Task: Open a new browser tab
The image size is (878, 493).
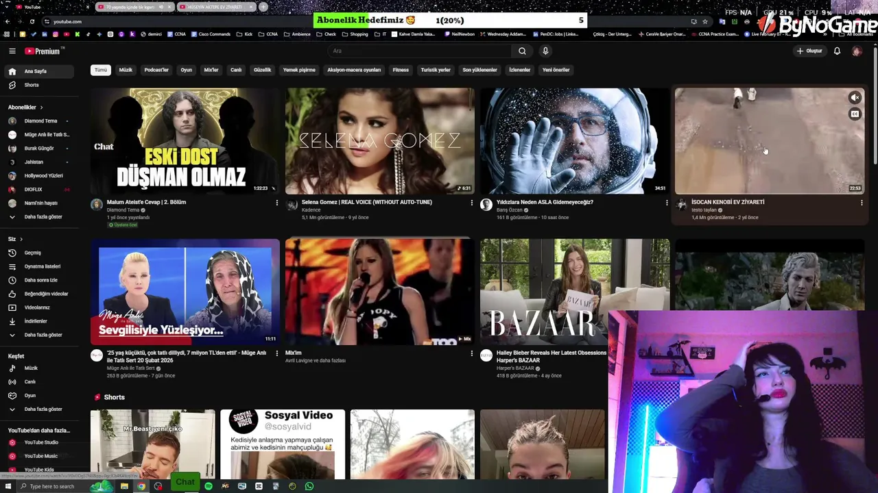Action: pos(263,7)
